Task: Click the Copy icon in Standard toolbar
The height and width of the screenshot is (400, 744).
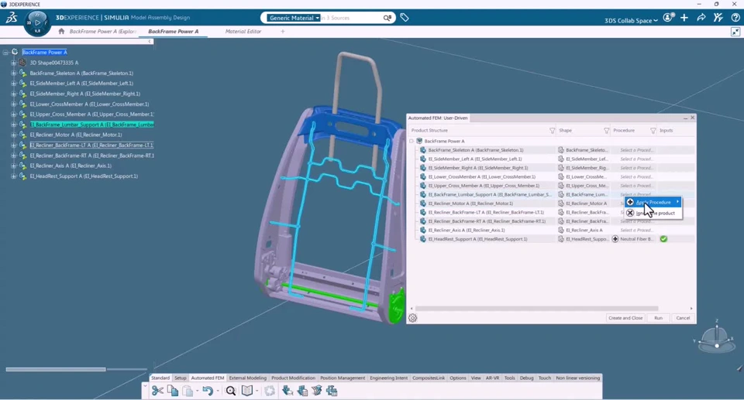Action: [x=173, y=391]
